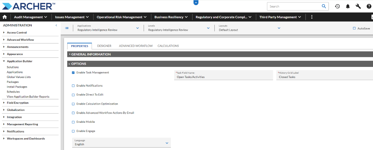The width and height of the screenshot is (373, 150).
Task: Open the notifications bell icon
Action: pos(348,6)
